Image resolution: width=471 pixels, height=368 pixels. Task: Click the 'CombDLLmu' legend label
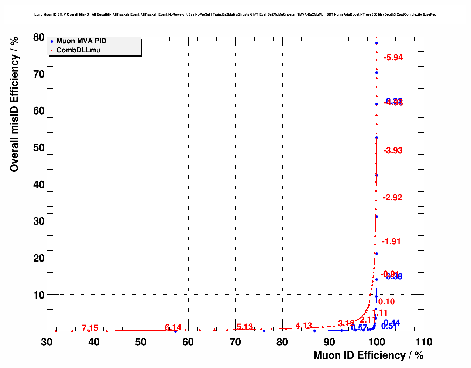click(78, 50)
